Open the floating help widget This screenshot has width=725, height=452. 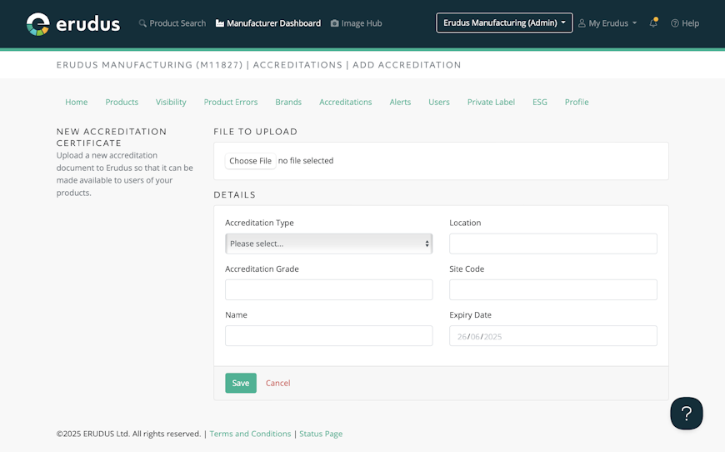[x=687, y=413]
